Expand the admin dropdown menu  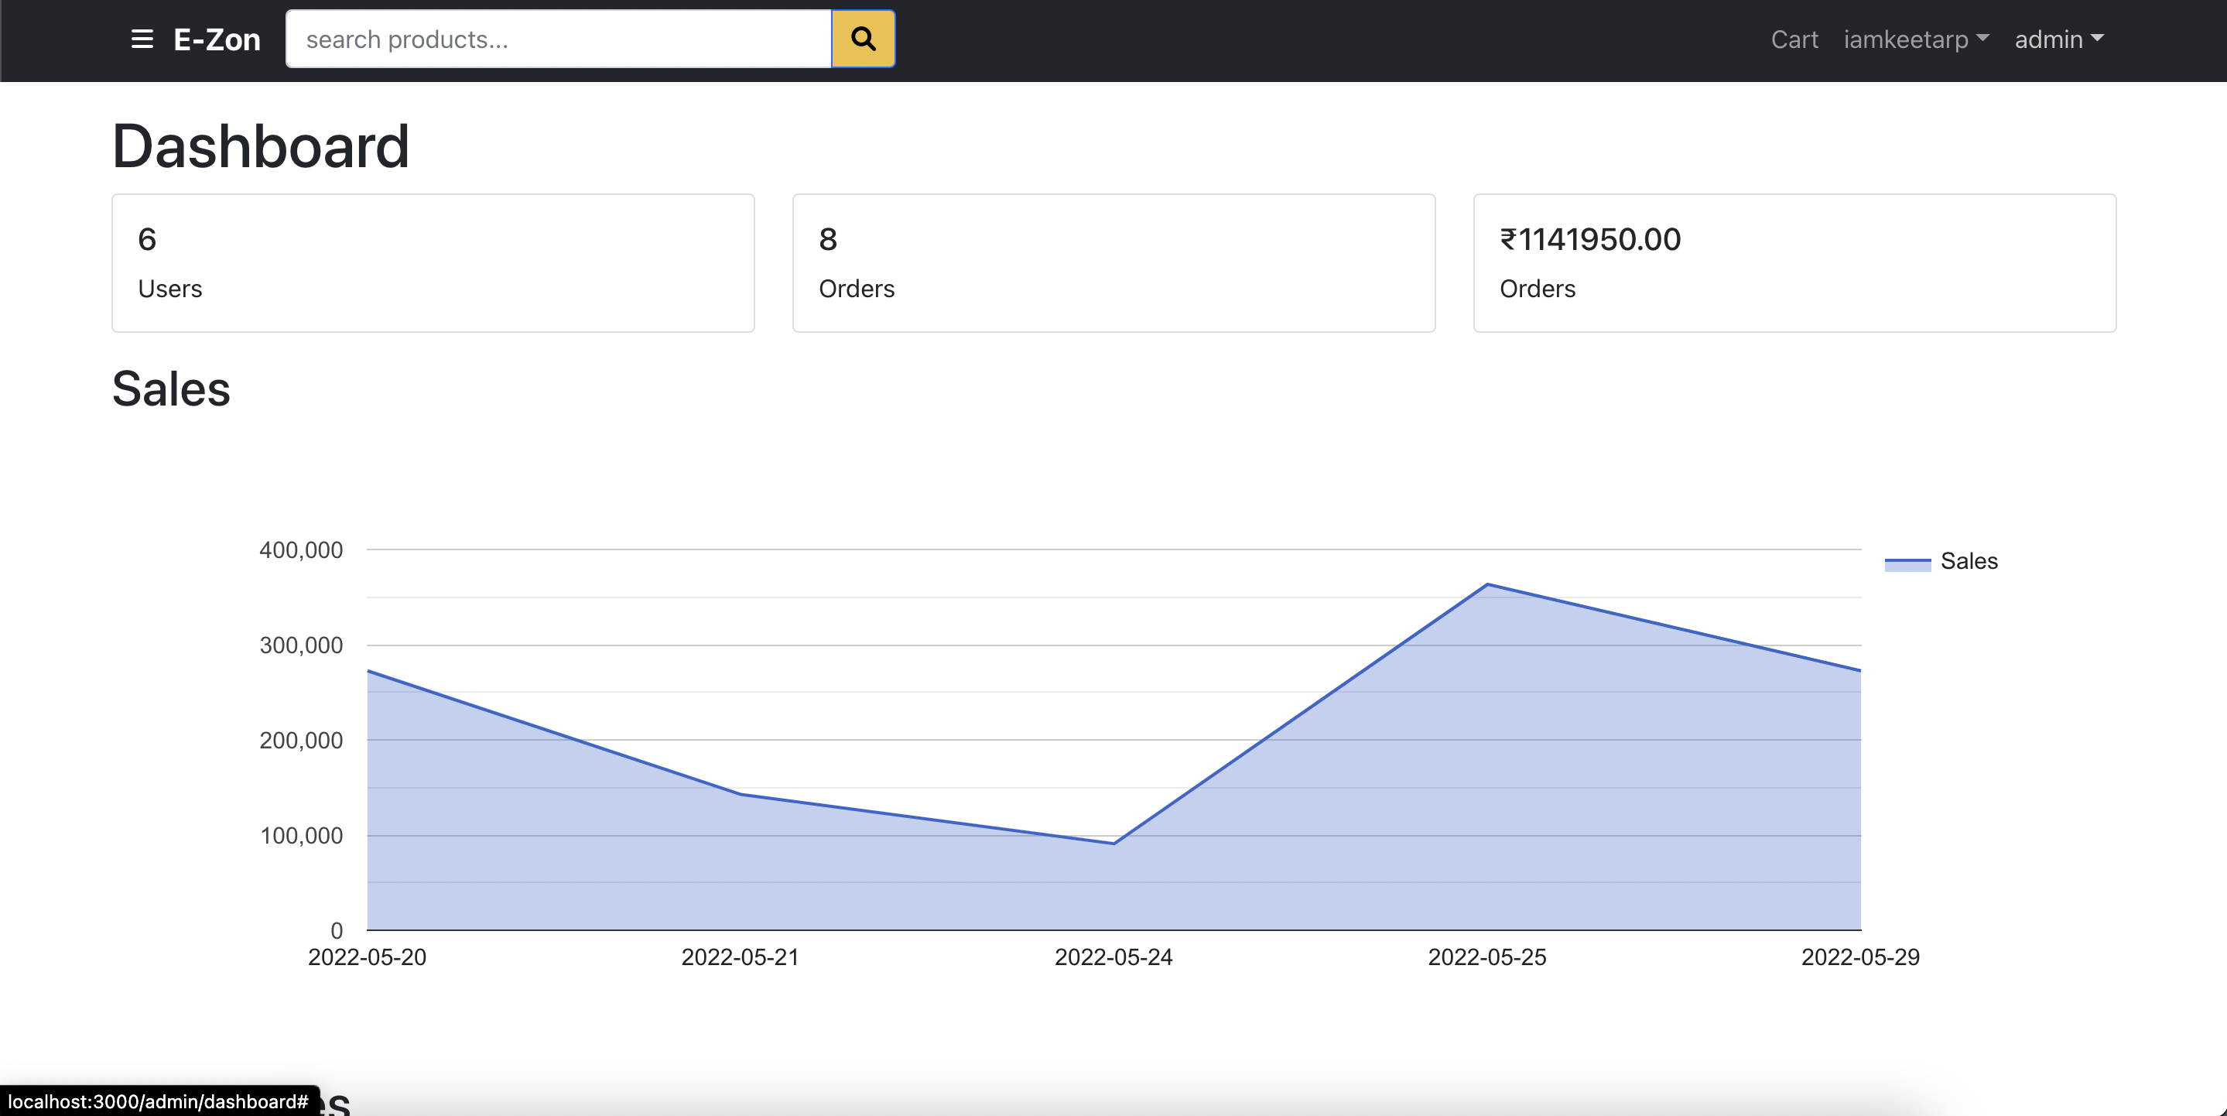click(x=2058, y=39)
